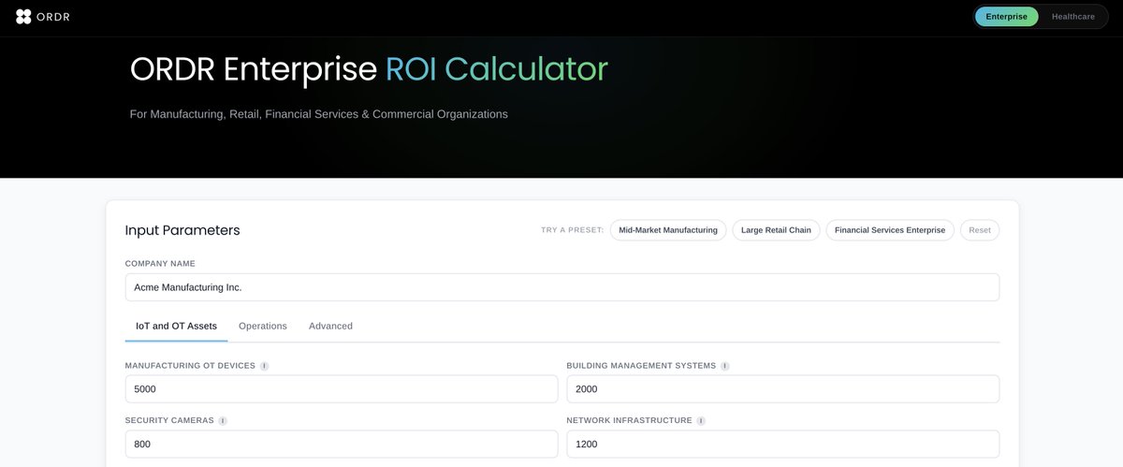Click the 'TRY A PRESET:' label

pos(573,230)
